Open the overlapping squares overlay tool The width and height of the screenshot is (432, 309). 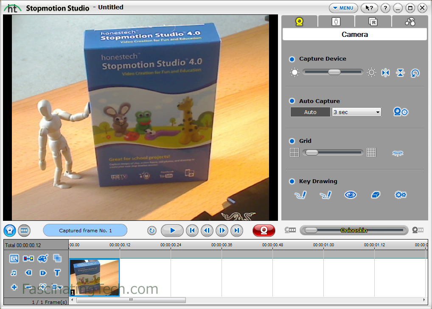coord(57,258)
